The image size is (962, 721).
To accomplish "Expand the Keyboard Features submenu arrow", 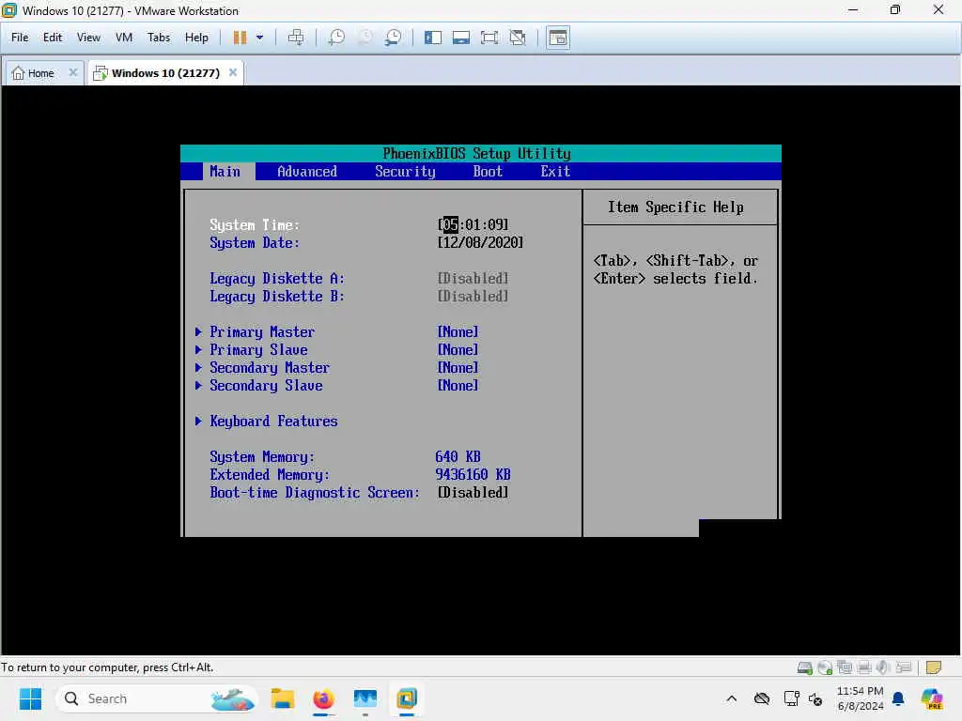I will pos(198,422).
